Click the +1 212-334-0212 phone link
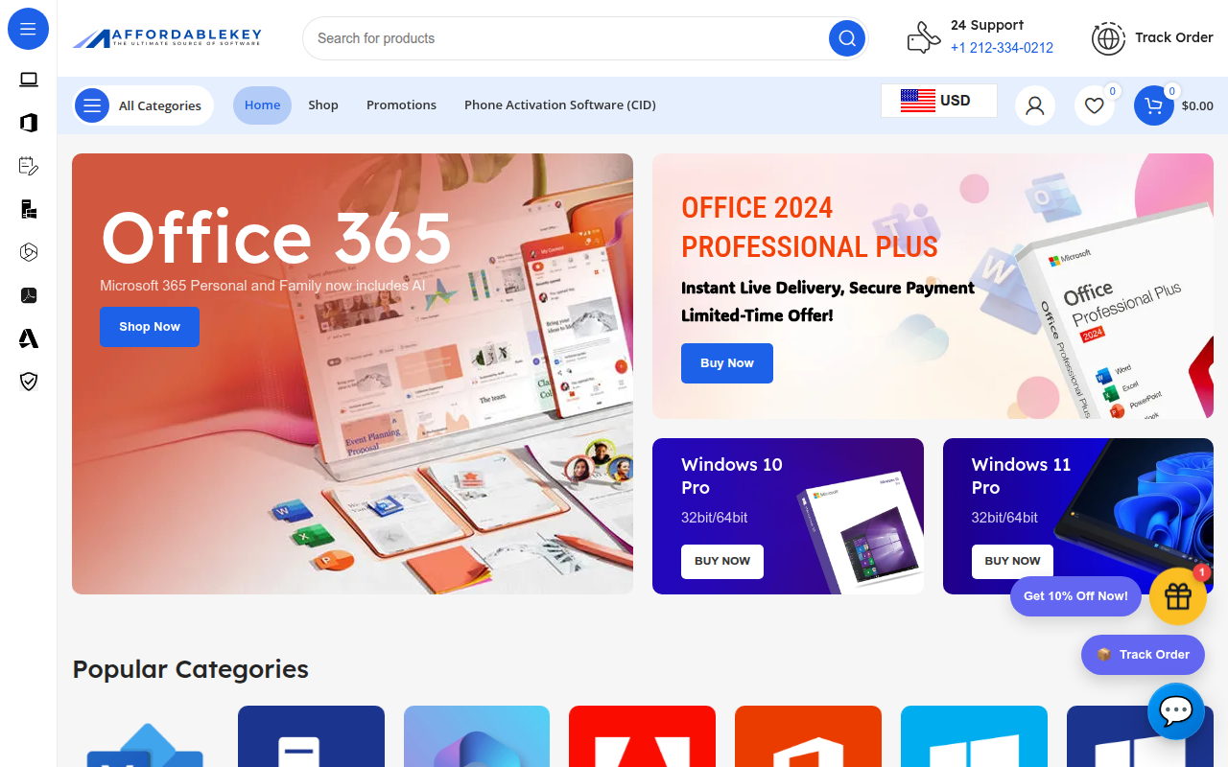 [x=1002, y=48]
